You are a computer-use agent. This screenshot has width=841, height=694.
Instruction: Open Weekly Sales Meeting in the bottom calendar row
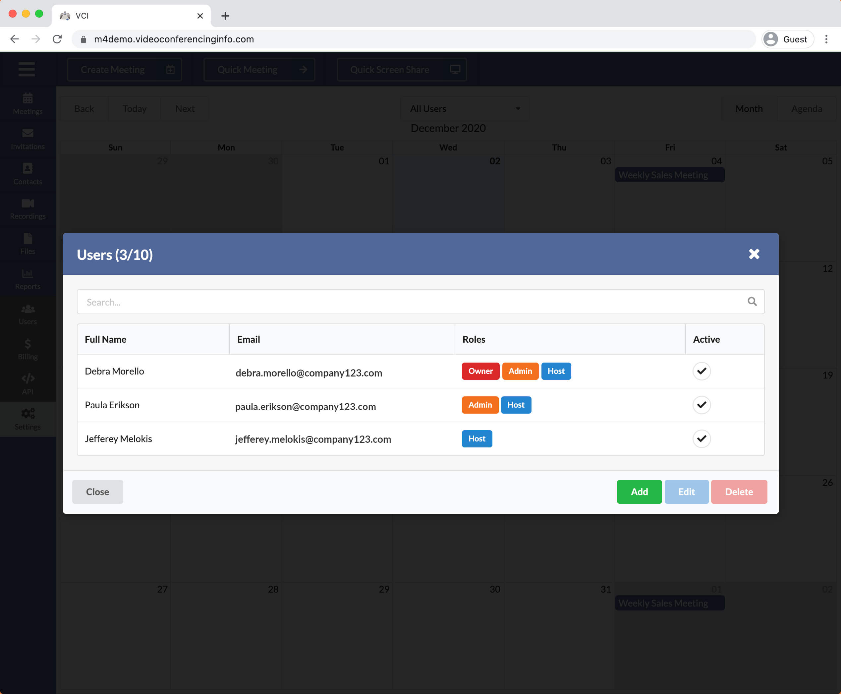[x=670, y=603]
